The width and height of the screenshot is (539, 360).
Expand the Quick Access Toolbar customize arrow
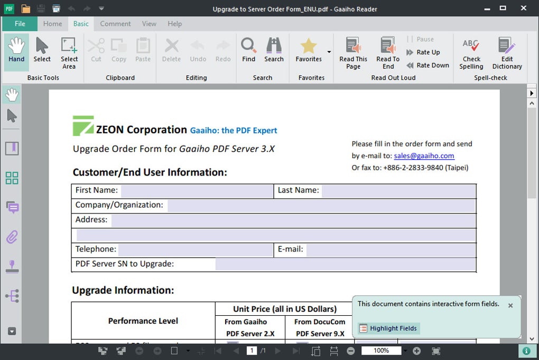pos(101,8)
